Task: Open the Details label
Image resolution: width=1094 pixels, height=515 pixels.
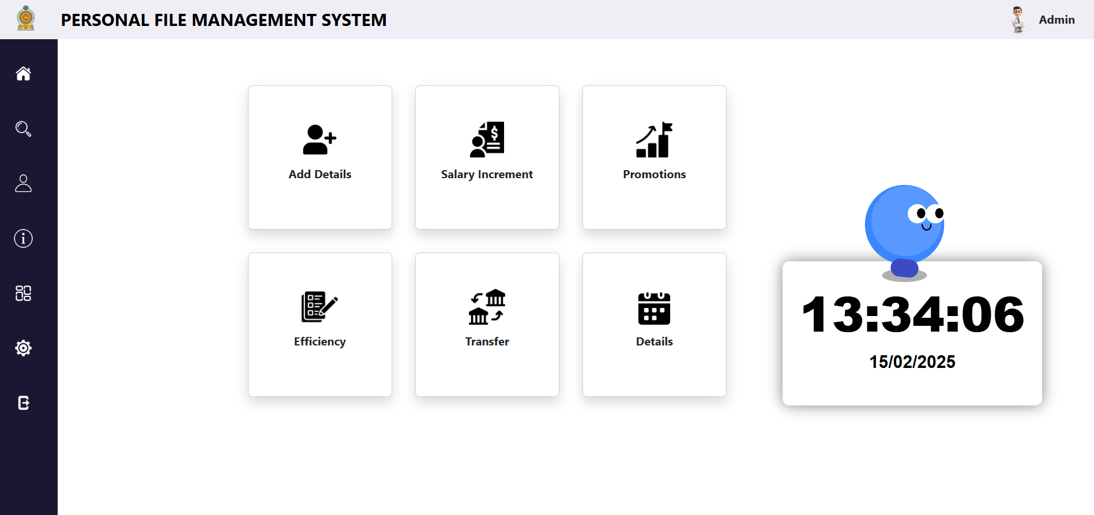Action: pos(655,341)
